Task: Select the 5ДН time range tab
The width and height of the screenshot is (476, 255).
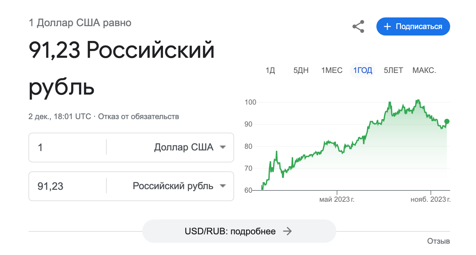Action: click(x=301, y=70)
